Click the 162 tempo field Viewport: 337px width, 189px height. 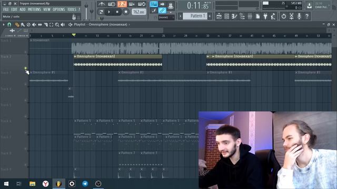pos(138,12)
